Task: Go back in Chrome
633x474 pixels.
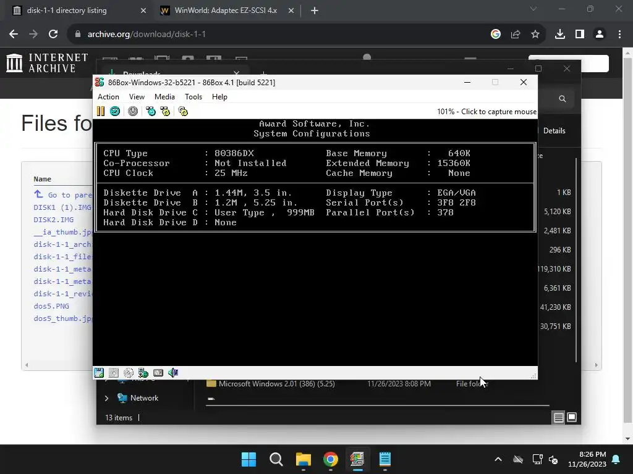Action: [x=14, y=35]
